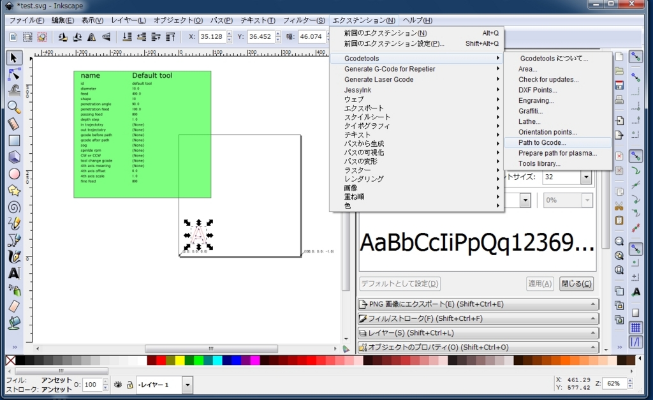Expand Fill and Stroke panel header
The image size is (653, 400).
pyautogui.click(x=478, y=319)
